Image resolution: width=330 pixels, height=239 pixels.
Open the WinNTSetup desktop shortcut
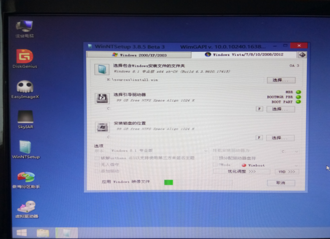[x=26, y=150]
